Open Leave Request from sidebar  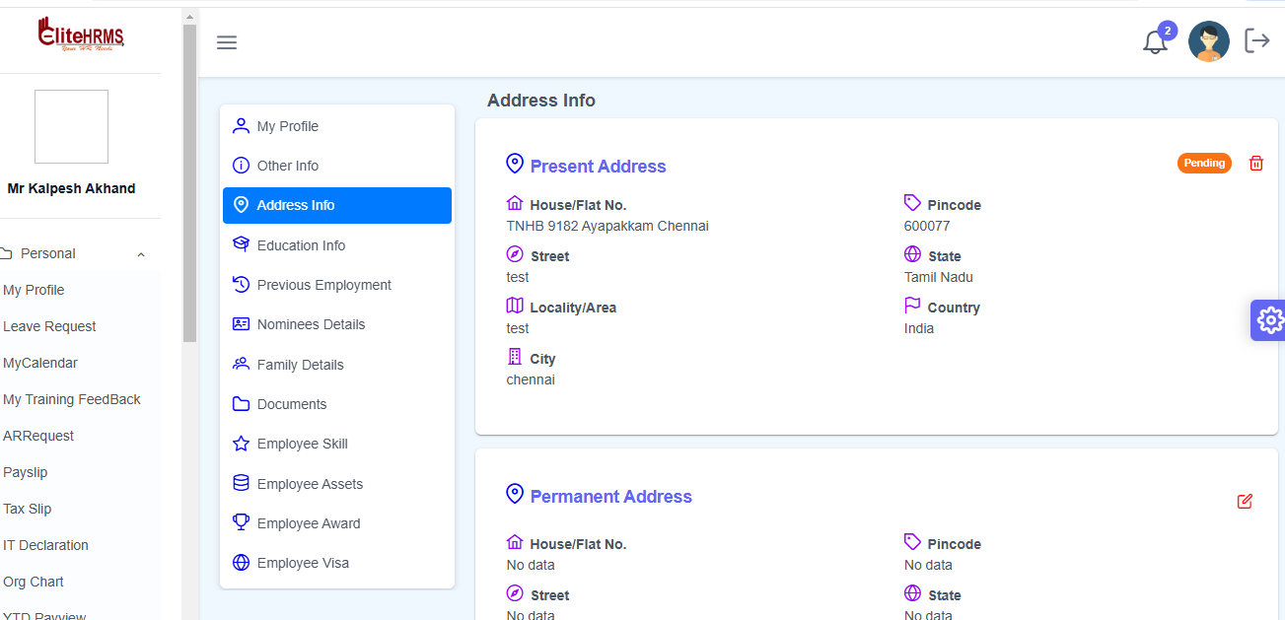click(x=49, y=326)
